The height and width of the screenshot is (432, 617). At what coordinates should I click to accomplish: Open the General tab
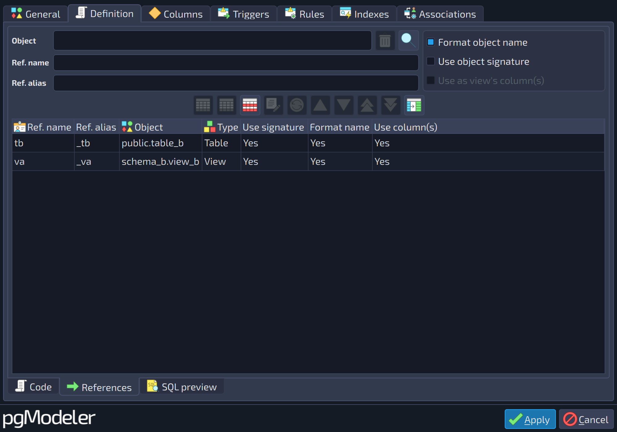point(36,14)
